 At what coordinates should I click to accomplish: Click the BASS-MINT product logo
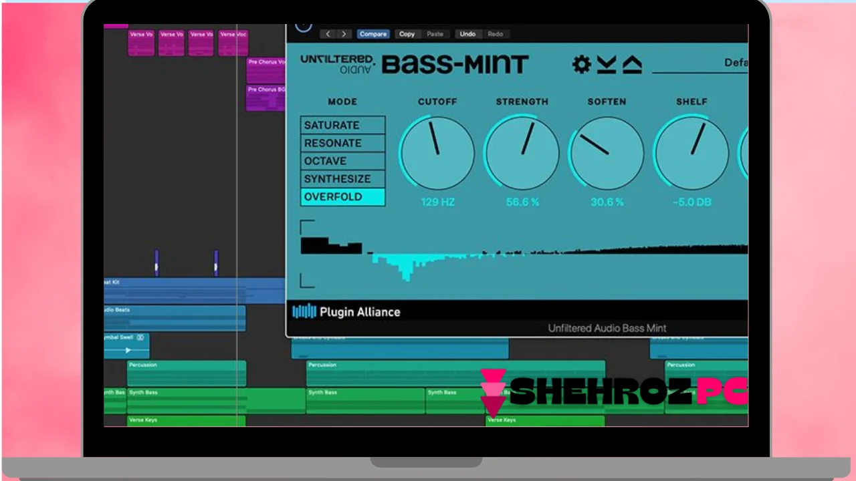pyautogui.click(x=455, y=64)
